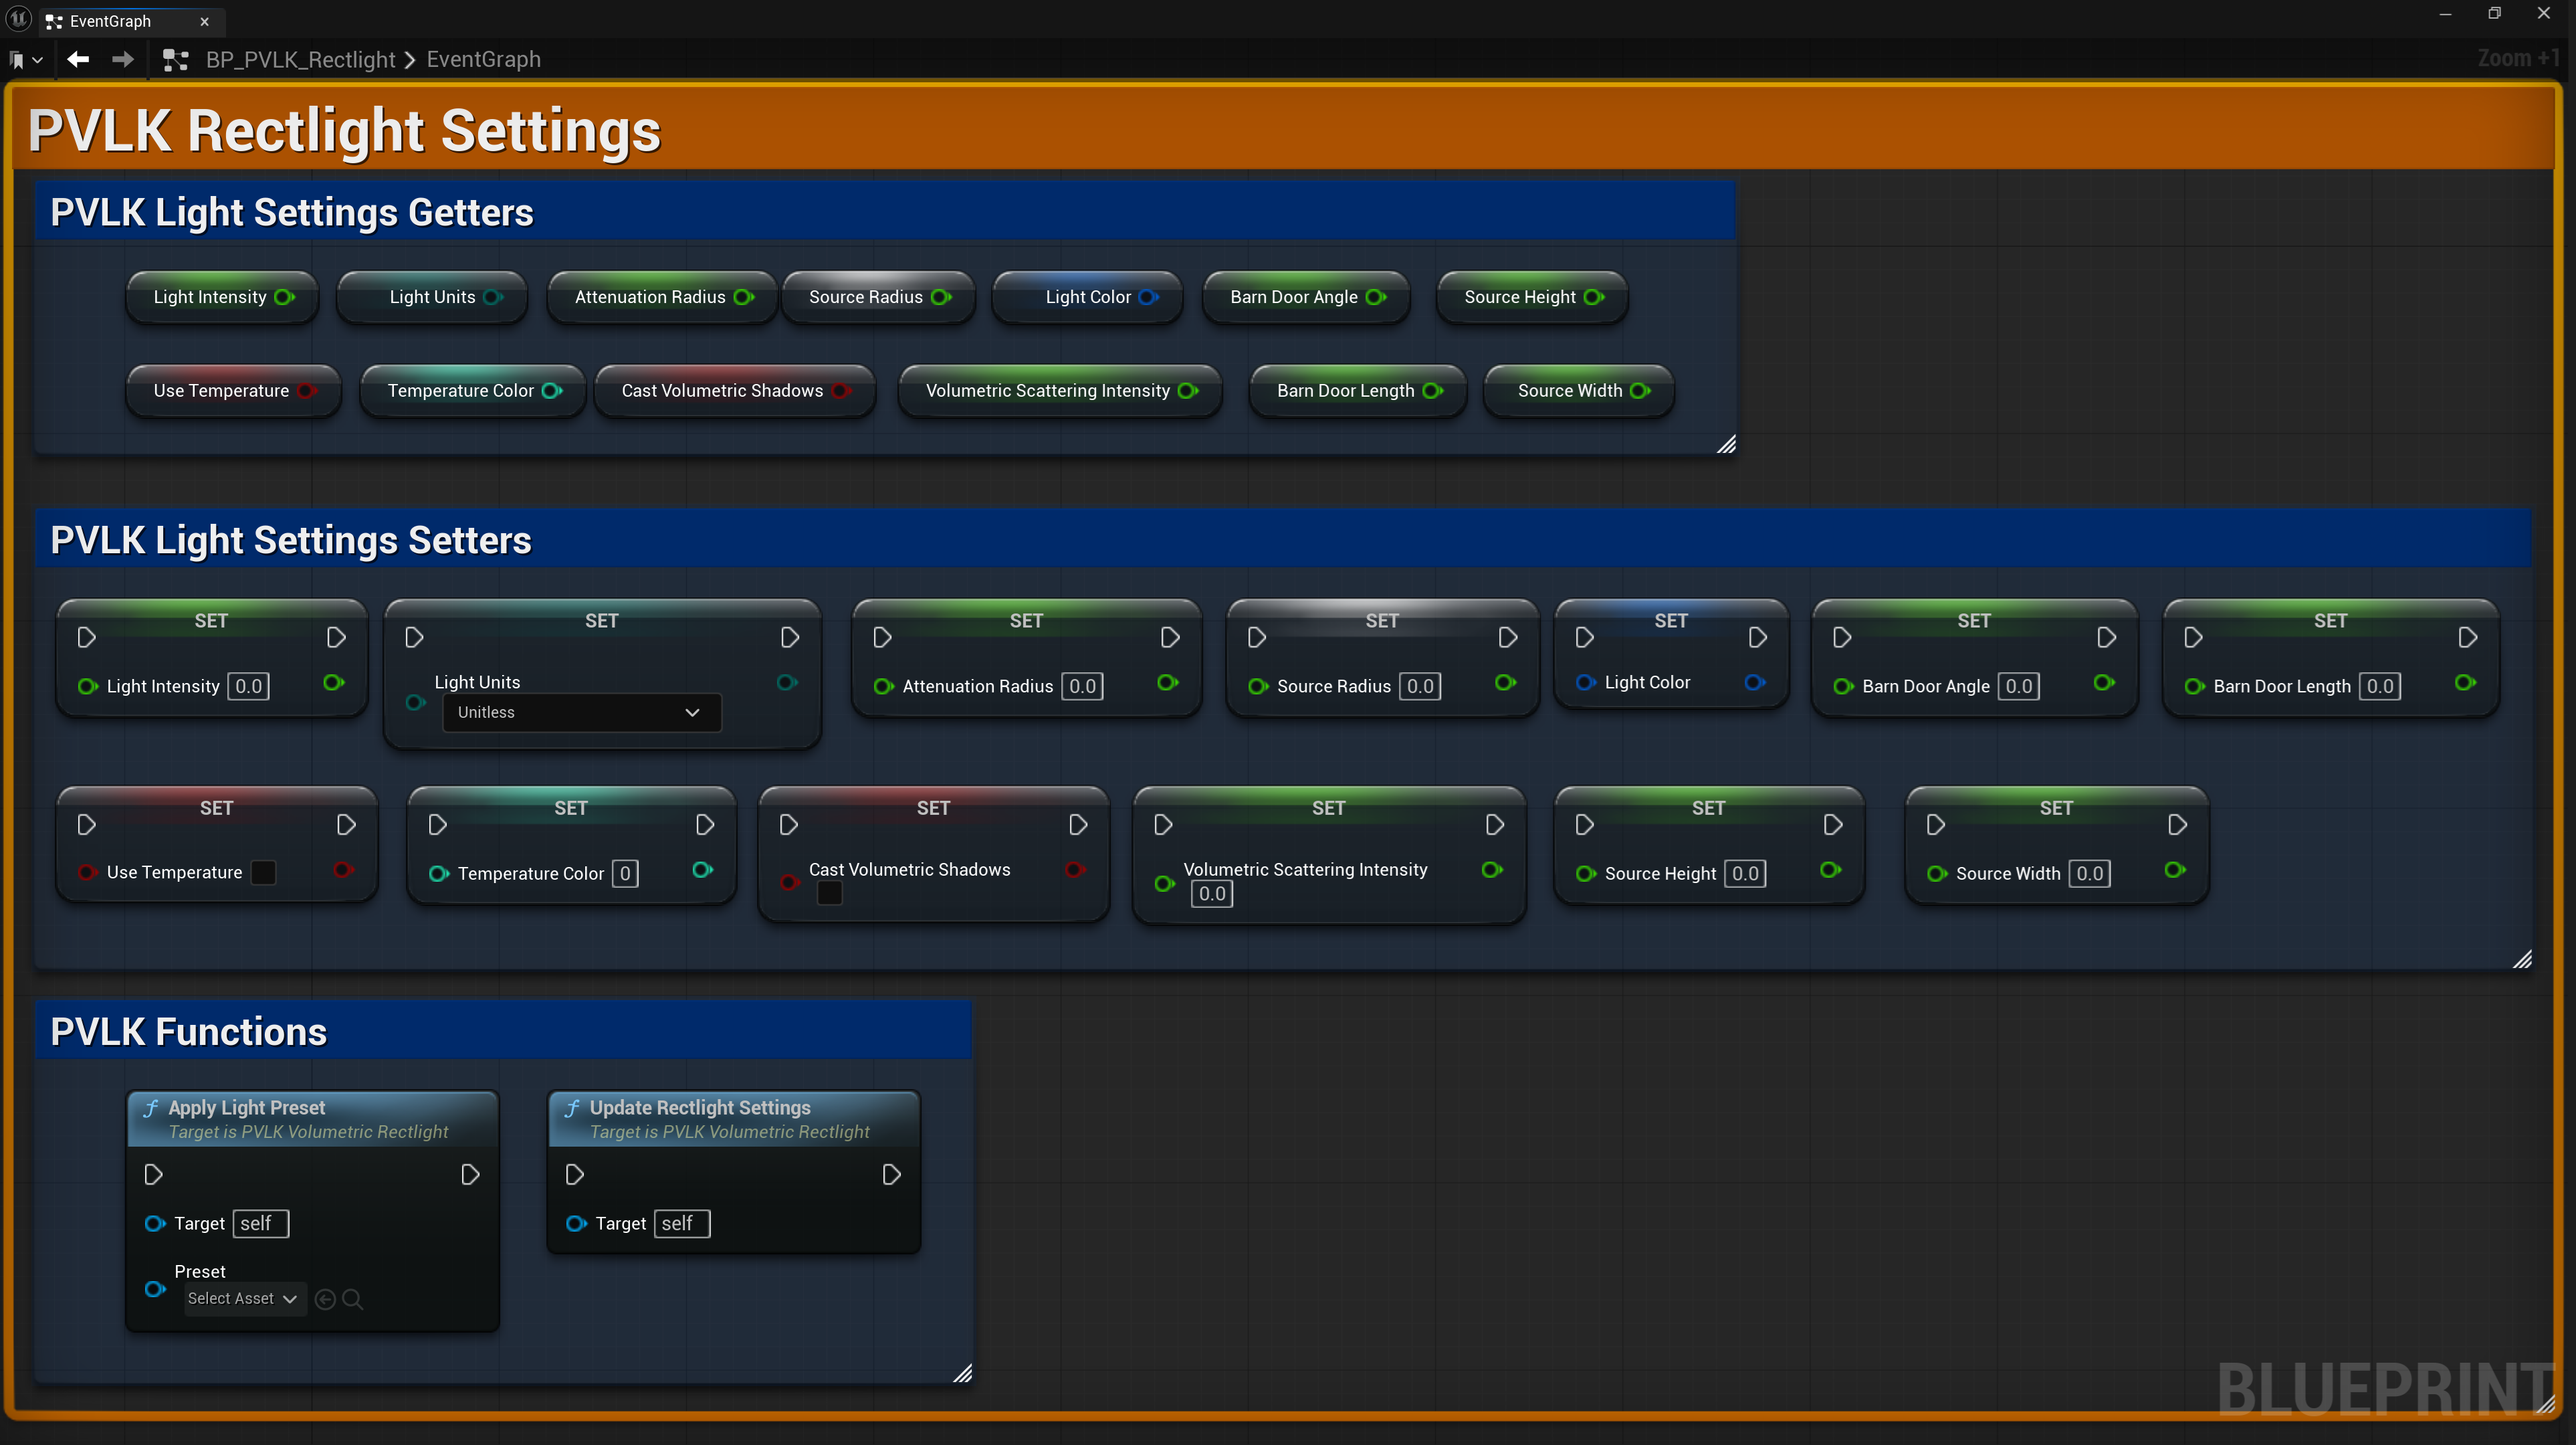Click Source Width output pin on Set node
Screen dimensions: 2576x1445
point(2175,870)
